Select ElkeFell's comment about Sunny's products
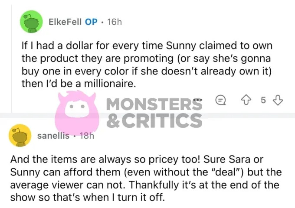Image resolution: width=295 pixels, height=208 pixels. tap(147, 65)
